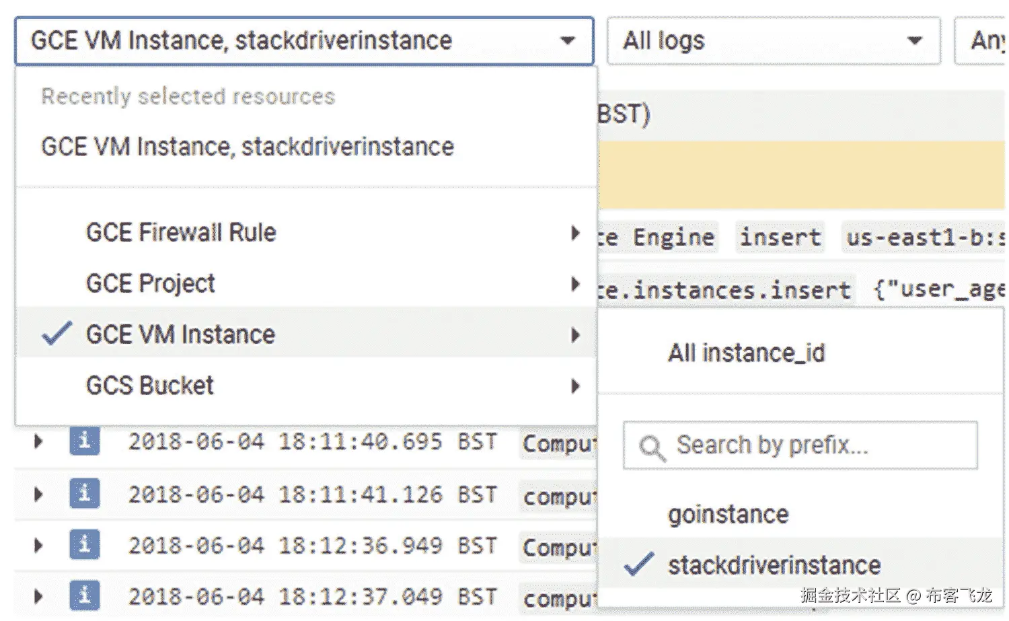This screenshot has width=1009, height=621.
Task: Open the GCE VM Instance resource dropdown
Action: [304, 41]
